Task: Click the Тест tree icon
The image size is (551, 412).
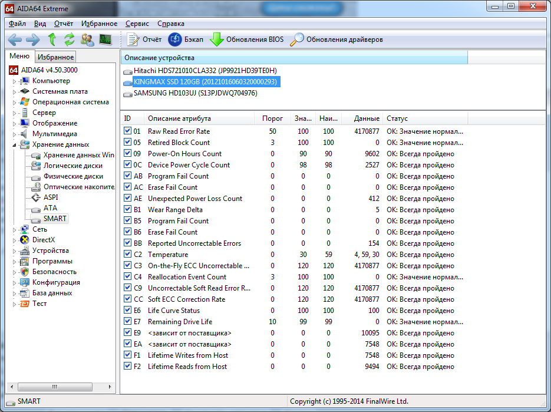Action: (25, 304)
